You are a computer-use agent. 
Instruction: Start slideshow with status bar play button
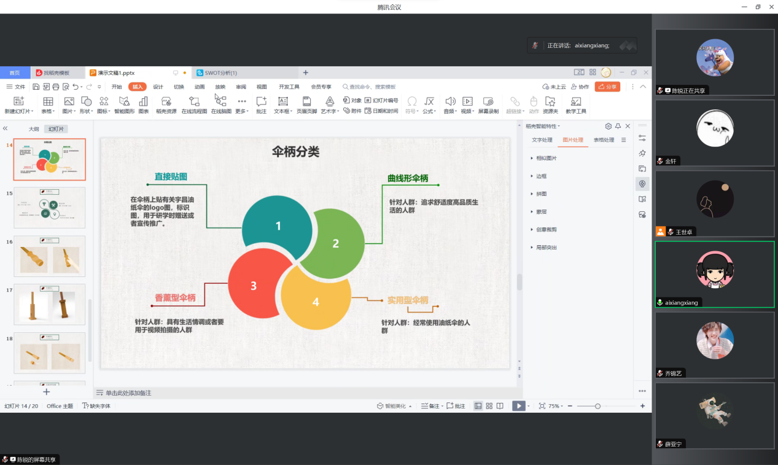click(518, 406)
